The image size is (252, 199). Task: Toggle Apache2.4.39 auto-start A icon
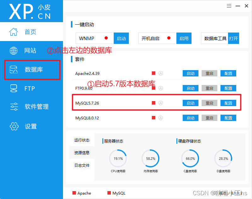[x=161, y=73]
